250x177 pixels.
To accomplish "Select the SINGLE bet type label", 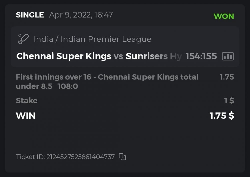I will coord(30,15).
